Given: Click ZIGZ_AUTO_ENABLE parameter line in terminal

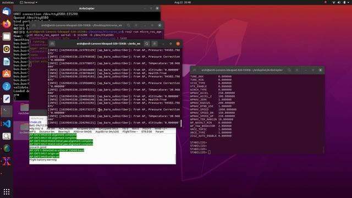Looking at the screenshot, I should point(211,136).
